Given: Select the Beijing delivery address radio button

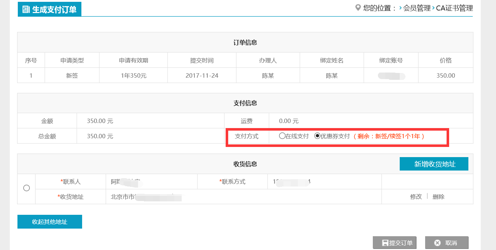Looking at the screenshot, I should click(x=26, y=188).
